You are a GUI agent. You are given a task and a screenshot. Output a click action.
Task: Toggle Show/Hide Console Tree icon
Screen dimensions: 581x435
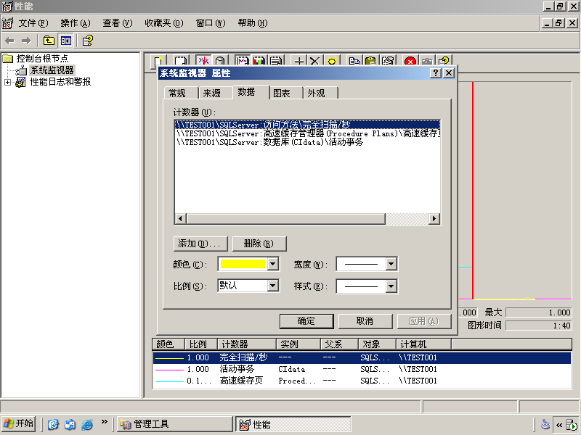pyautogui.click(x=66, y=41)
